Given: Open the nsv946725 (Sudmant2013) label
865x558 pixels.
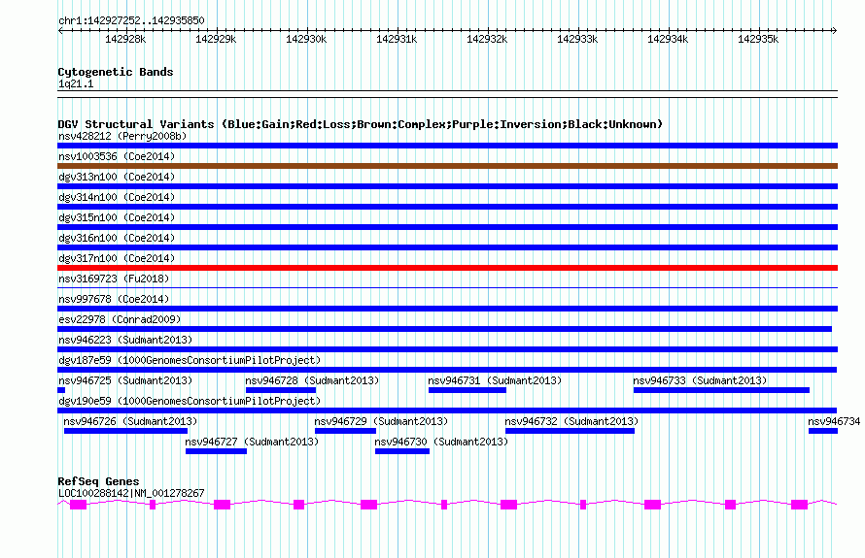Looking at the screenshot, I should (x=125, y=380).
